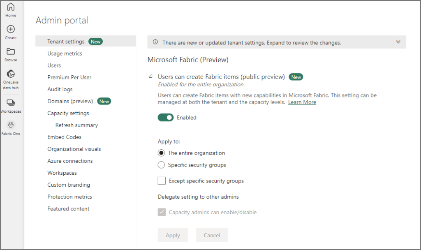The image size is (421, 250).
Task: Collapse Users can create Fabric items setting
Action: 151,76
